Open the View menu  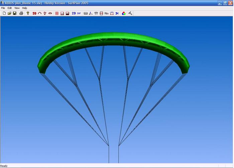17,8
